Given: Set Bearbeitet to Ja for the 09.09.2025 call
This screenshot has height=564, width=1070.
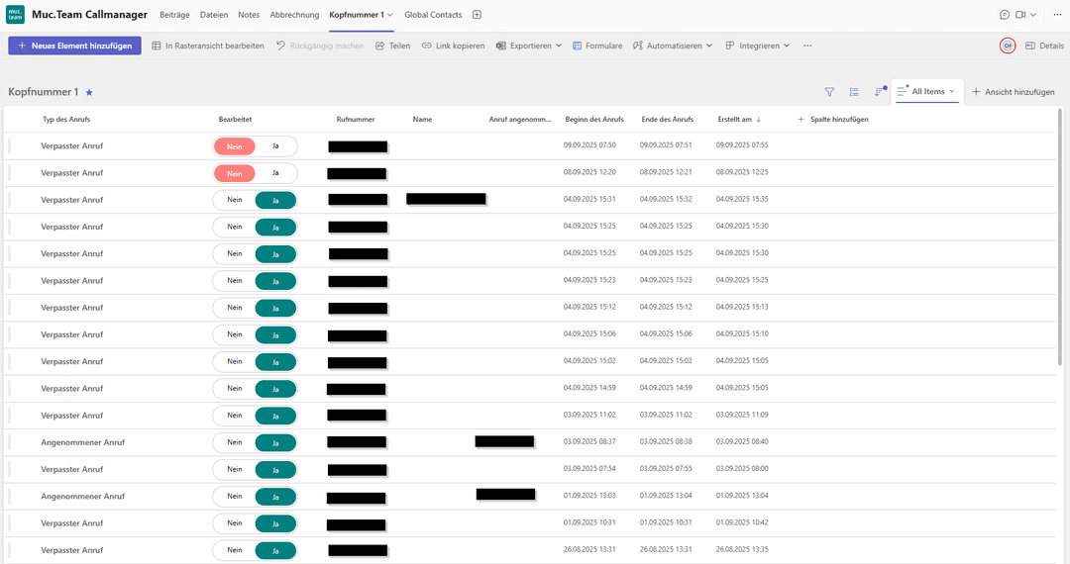Looking at the screenshot, I should (275, 145).
